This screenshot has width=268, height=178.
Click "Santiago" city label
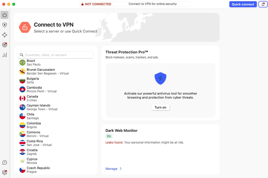click(x=33, y=118)
